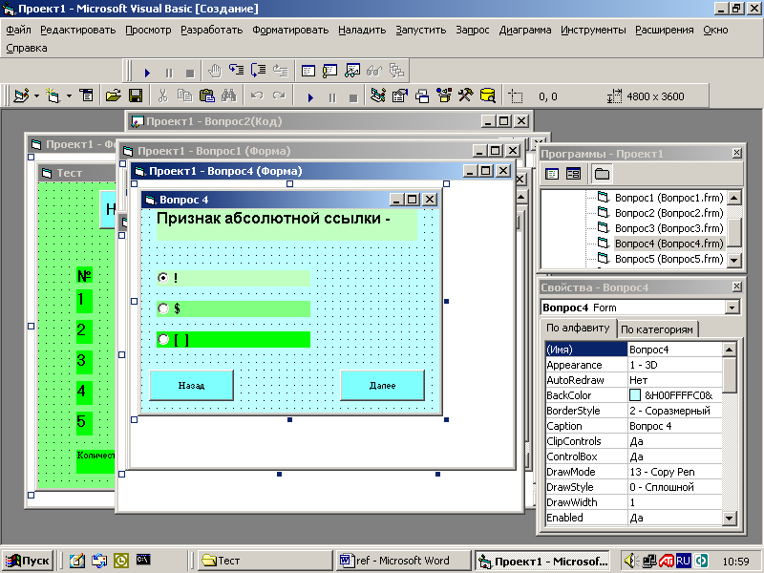Screen dimensions: 764x573
Task: Open the Справка menu
Action: pos(27,48)
